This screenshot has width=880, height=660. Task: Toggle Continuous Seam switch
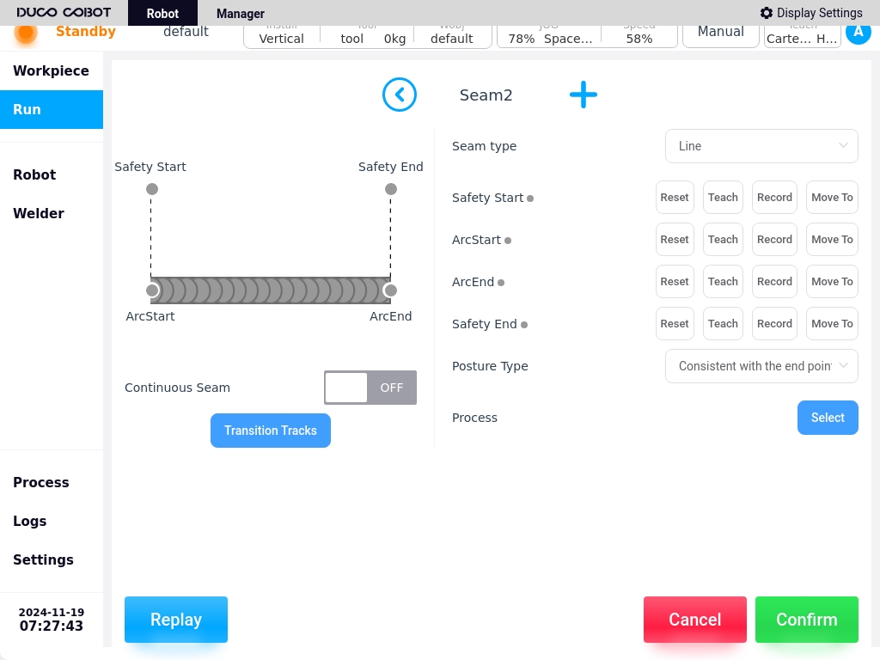click(x=370, y=388)
